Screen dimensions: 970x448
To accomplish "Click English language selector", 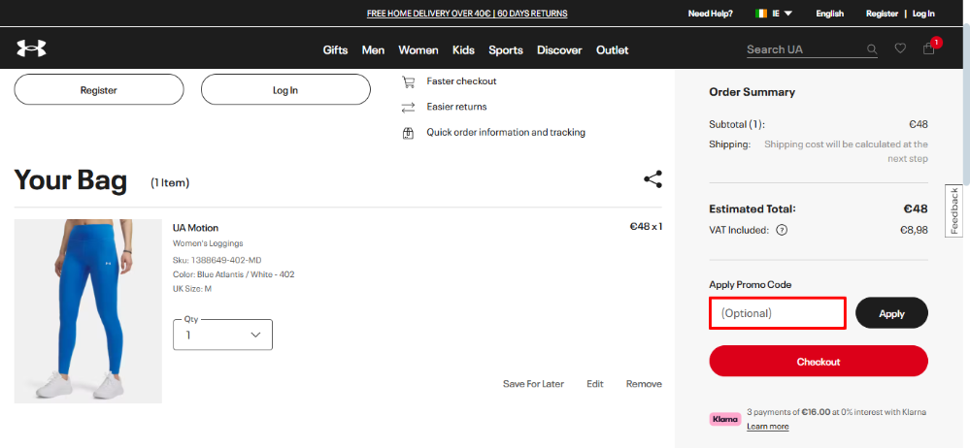I will [x=829, y=13].
